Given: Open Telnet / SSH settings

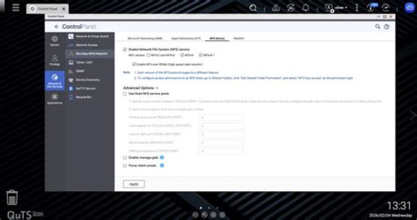Looking at the screenshot, I should tap(89, 62).
